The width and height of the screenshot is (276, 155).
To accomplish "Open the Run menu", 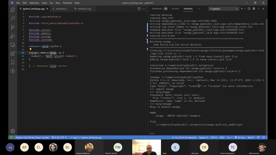I will point(58,3).
